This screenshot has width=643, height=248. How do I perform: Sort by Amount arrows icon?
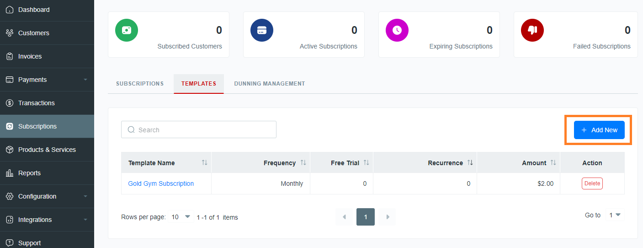(x=553, y=163)
